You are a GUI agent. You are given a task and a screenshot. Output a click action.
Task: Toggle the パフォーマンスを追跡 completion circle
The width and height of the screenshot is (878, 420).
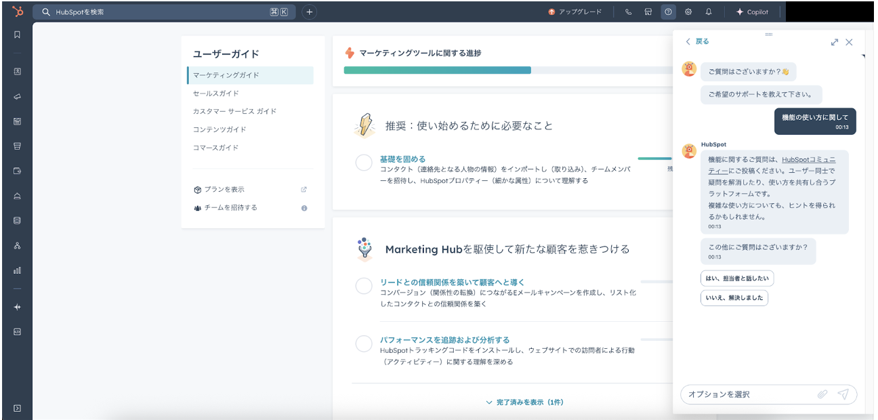[364, 343]
